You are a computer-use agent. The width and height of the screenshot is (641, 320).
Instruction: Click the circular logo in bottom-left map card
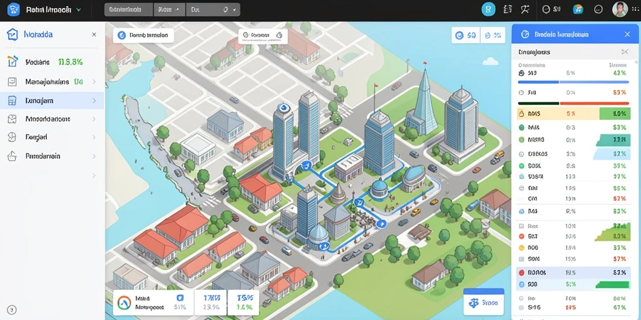click(124, 302)
